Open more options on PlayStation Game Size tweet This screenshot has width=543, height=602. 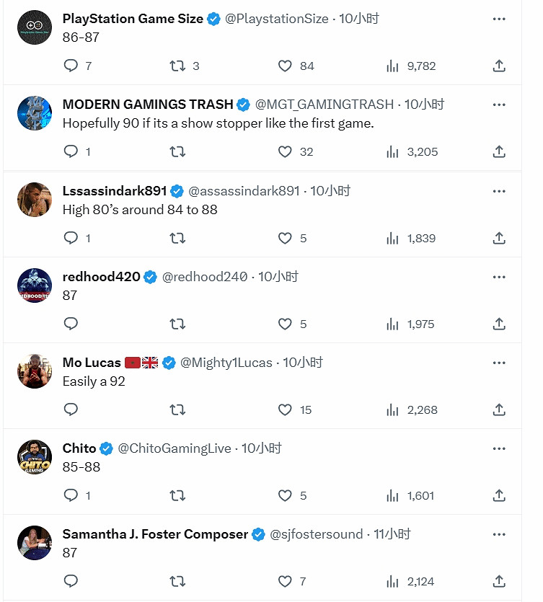click(x=499, y=19)
